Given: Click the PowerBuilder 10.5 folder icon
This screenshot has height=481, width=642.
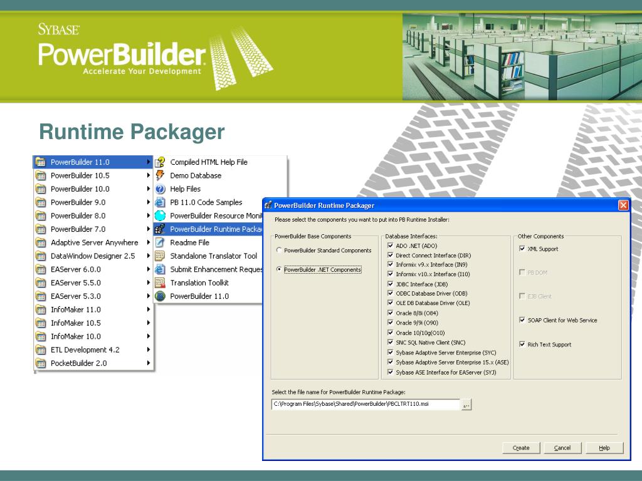Looking at the screenshot, I should tap(41, 175).
